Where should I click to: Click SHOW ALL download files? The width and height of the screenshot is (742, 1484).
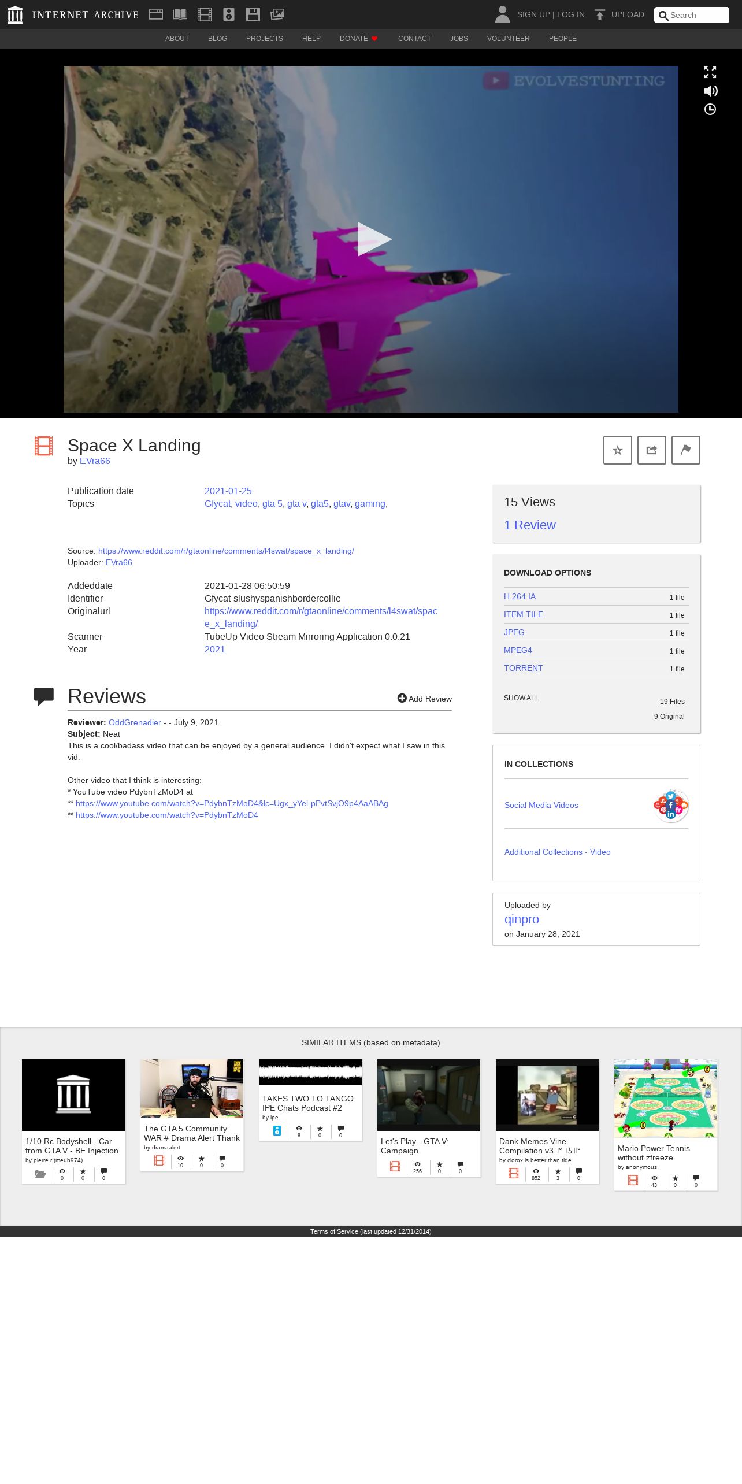click(521, 698)
